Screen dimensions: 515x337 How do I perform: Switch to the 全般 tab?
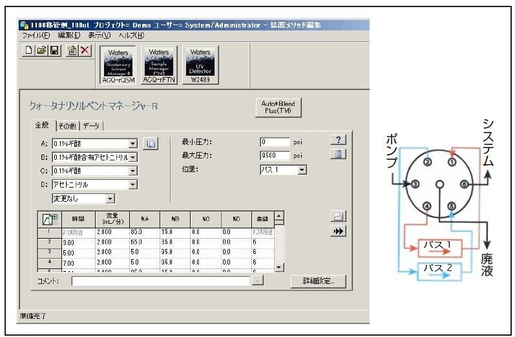(x=43, y=125)
